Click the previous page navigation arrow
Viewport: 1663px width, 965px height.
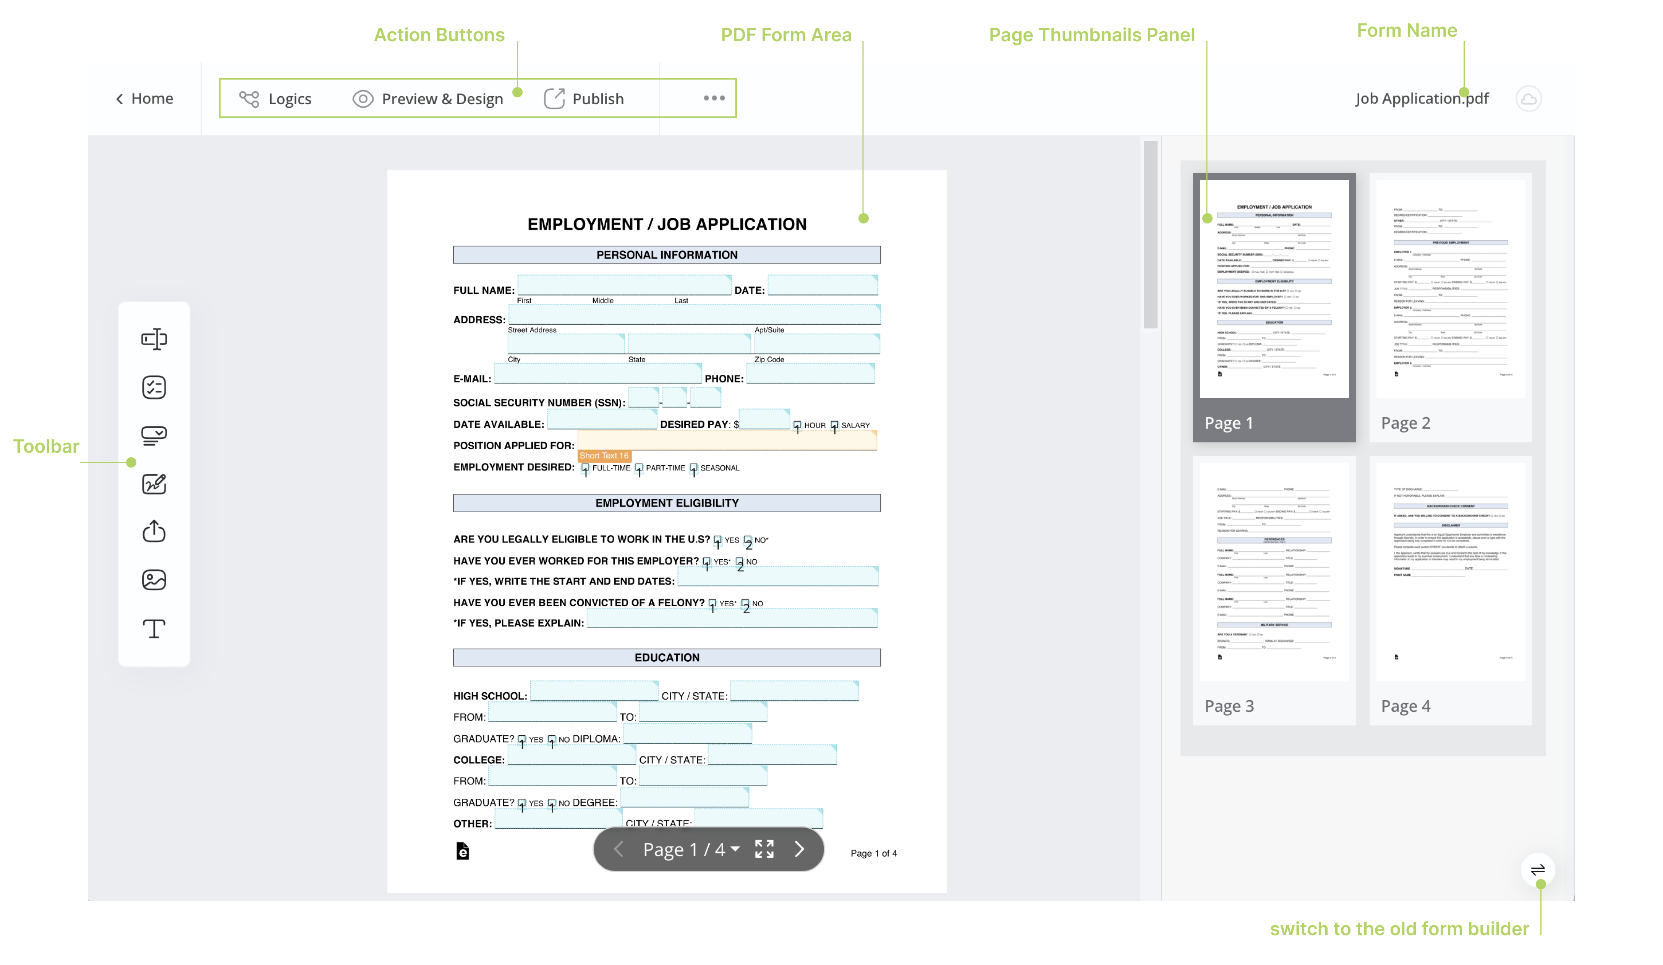click(x=618, y=849)
